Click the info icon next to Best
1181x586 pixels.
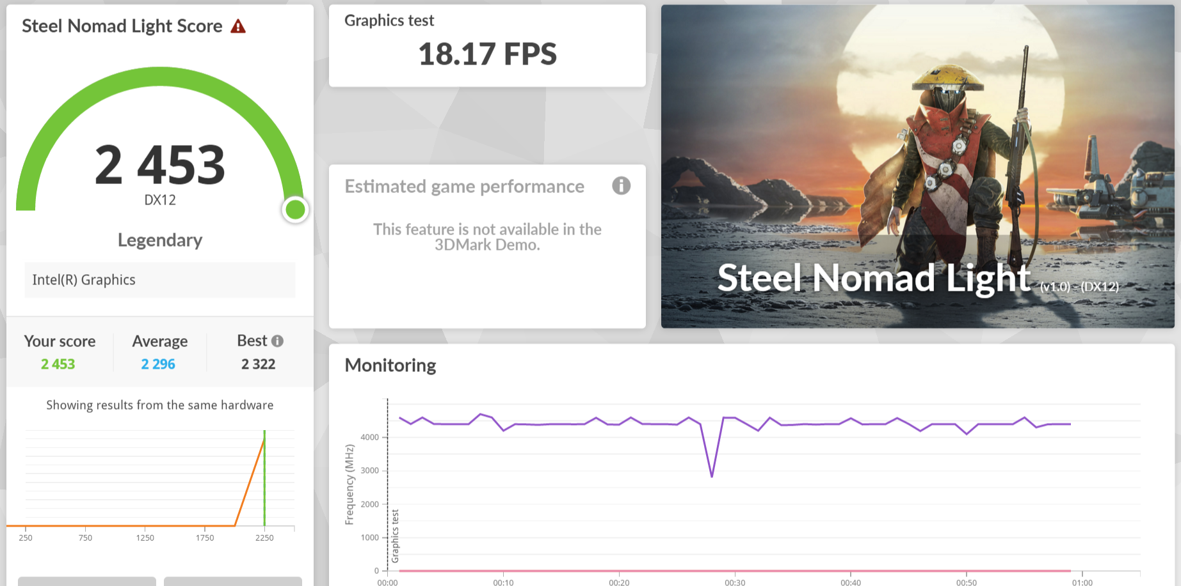point(277,341)
